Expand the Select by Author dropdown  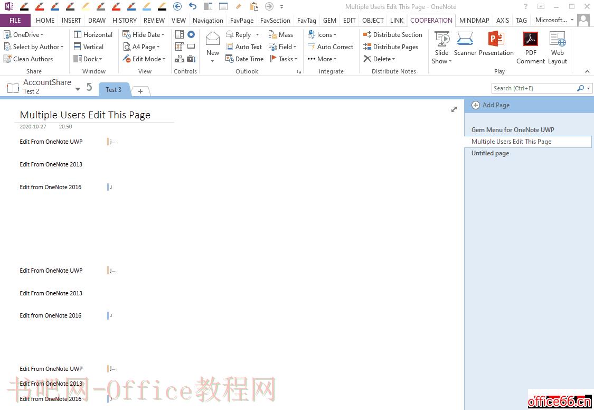pos(33,46)
